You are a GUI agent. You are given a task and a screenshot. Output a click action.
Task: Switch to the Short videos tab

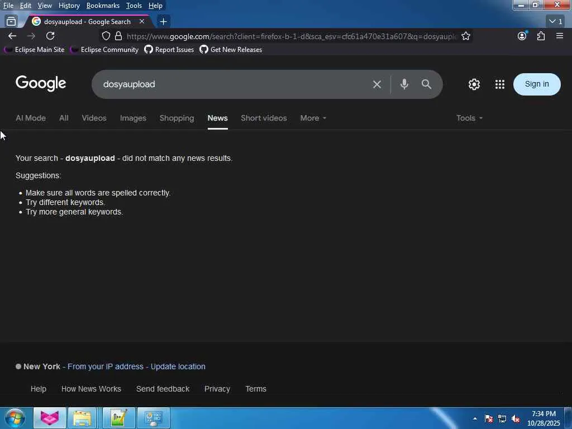tap(264, 118)
